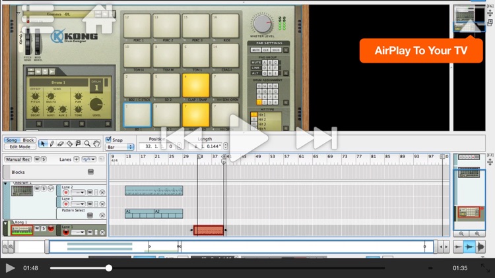Zoom out the sequencer navigator vertically
Image resolution: width=495 pixels, height=278 pixels.
tap(461, 234)
